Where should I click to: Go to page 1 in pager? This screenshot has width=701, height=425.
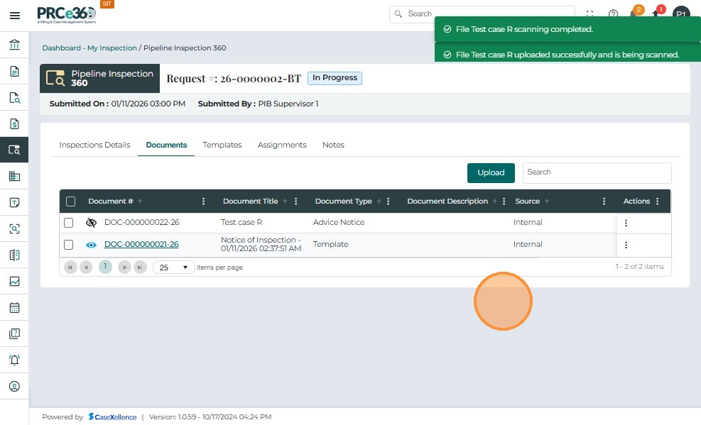(106, 267)
